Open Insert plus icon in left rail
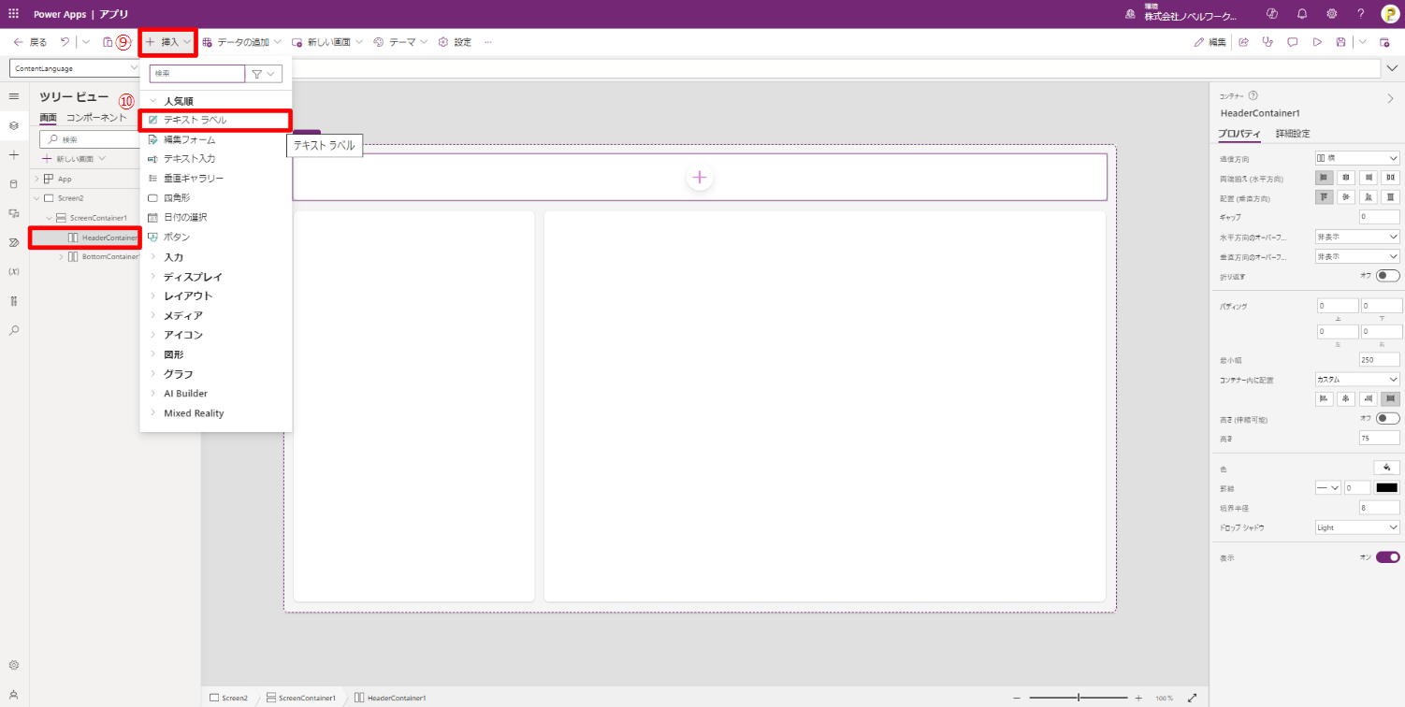Screen dimensions: 1405x707 pyautogui.click(x=14, y=154)
